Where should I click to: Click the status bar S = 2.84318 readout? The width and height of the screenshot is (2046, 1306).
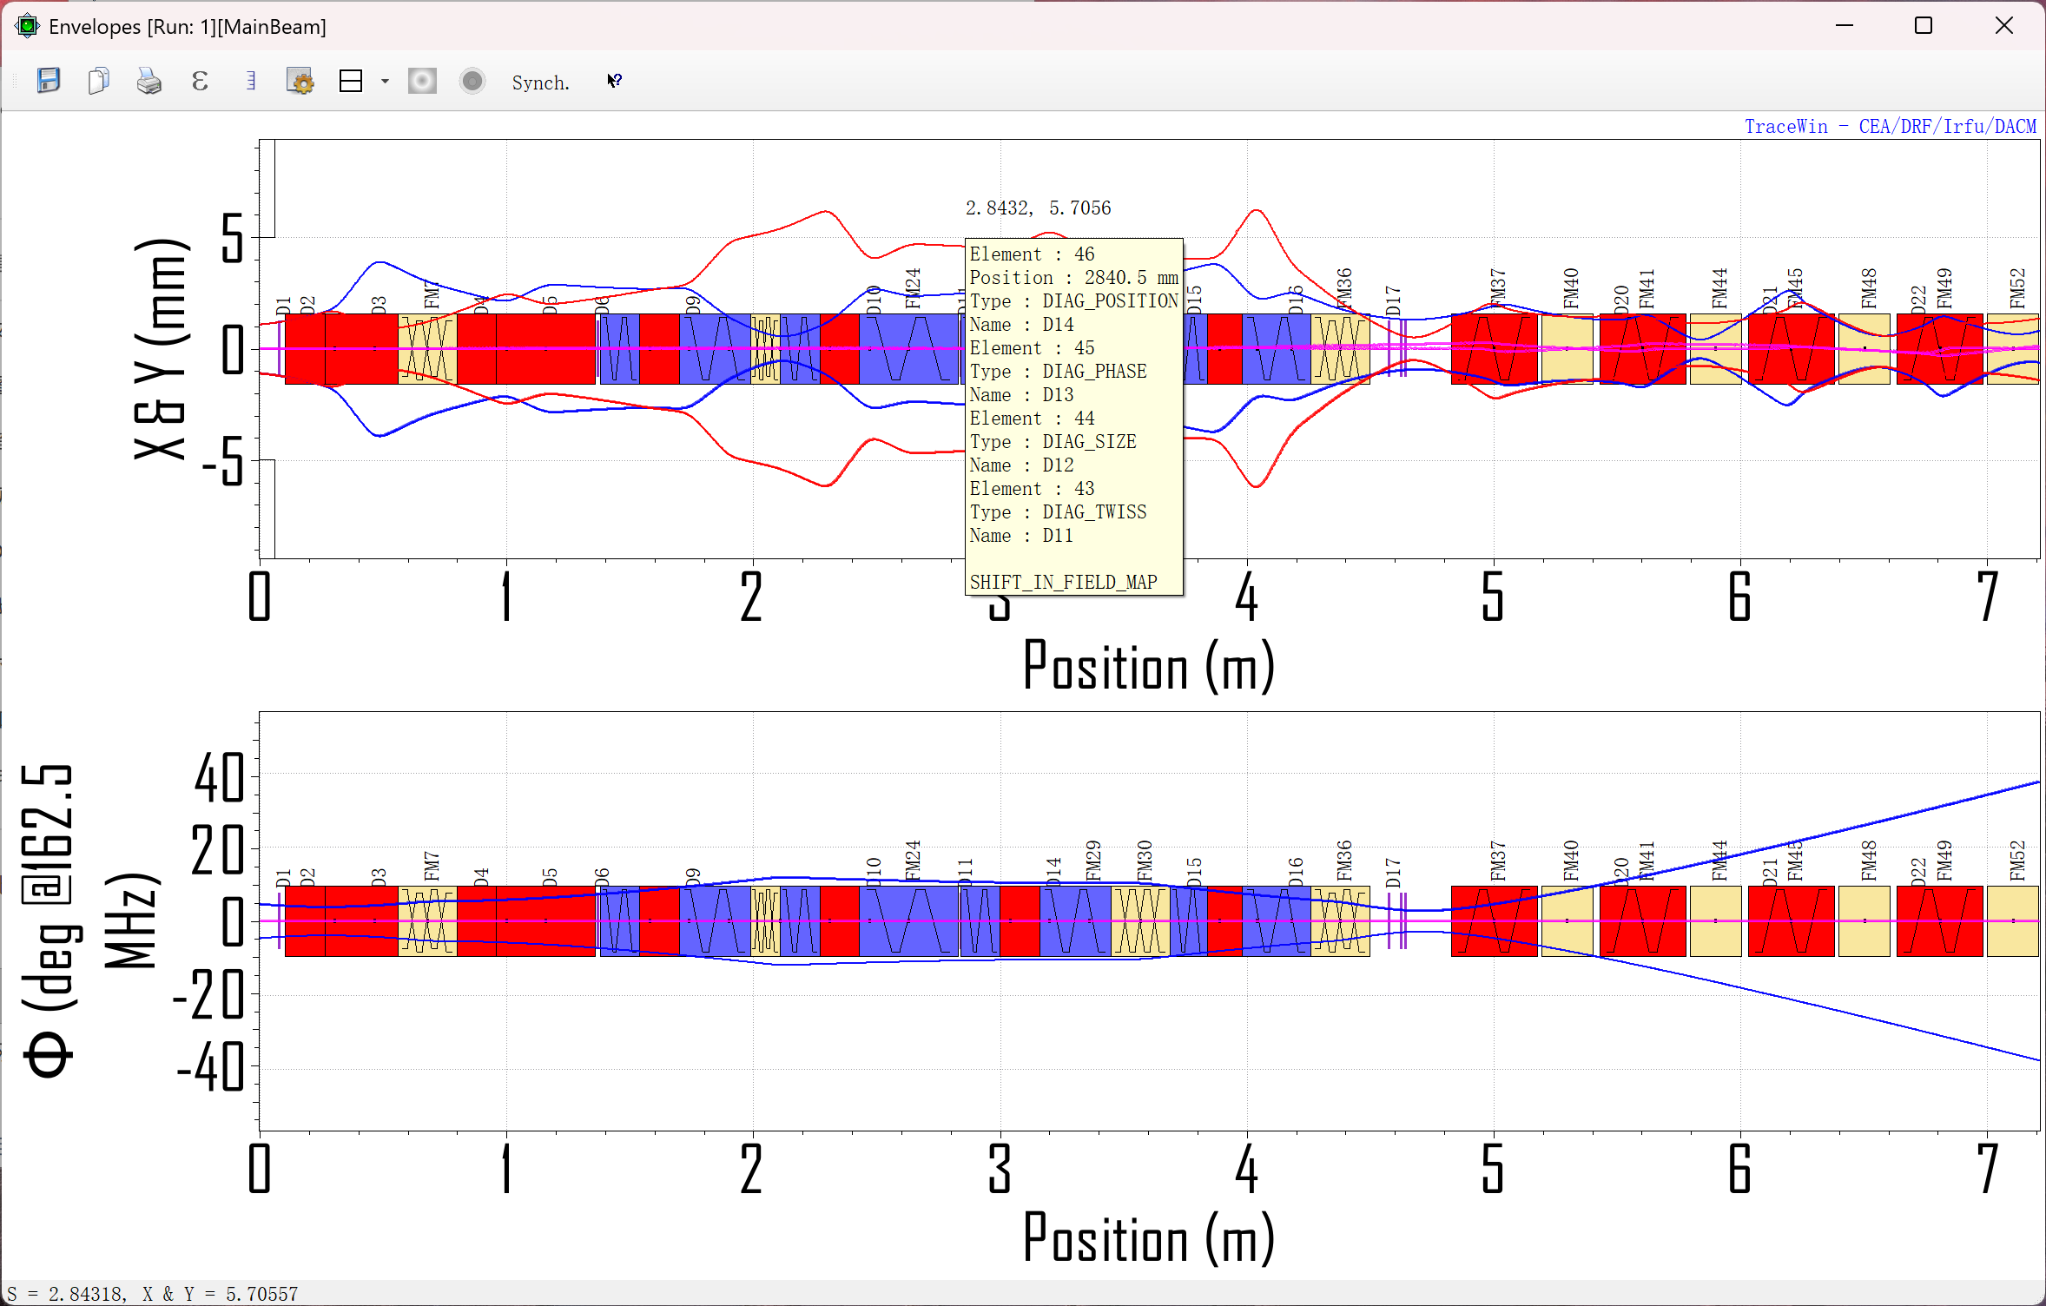click(x=152, y=1294)
